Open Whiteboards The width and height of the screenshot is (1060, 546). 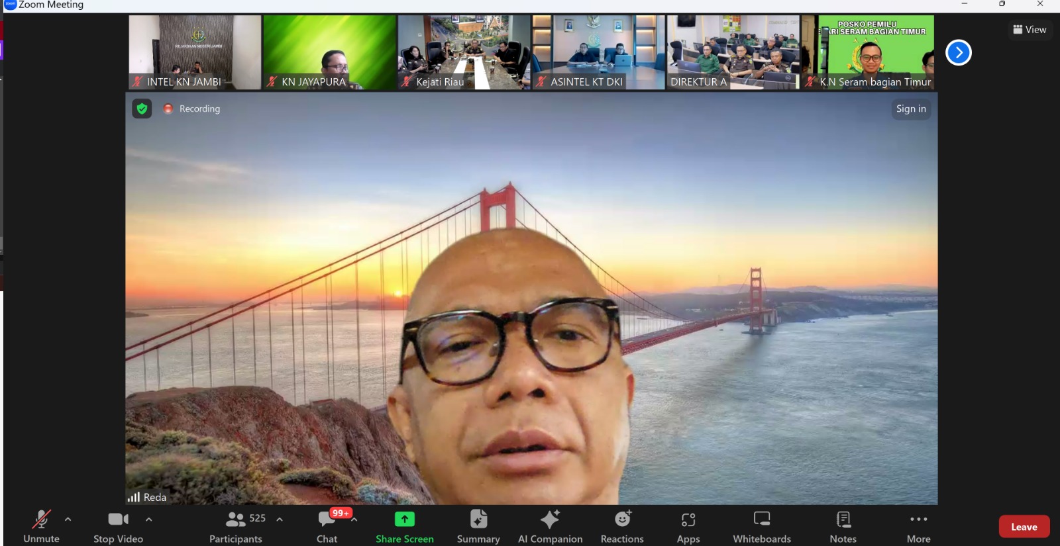(762, 525)
